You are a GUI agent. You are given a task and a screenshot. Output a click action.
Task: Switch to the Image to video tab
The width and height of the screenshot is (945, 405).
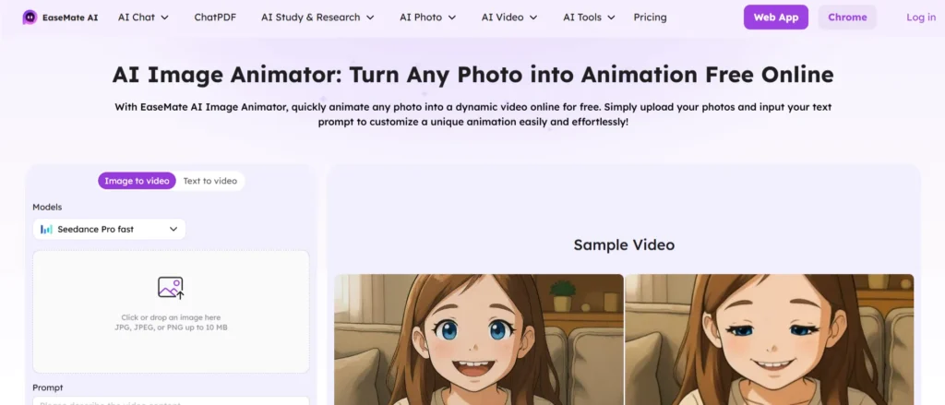pos(137,181)
